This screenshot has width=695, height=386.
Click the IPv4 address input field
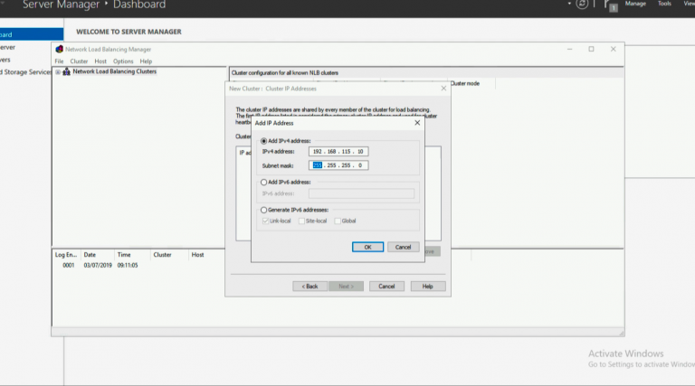pos(338,151)
